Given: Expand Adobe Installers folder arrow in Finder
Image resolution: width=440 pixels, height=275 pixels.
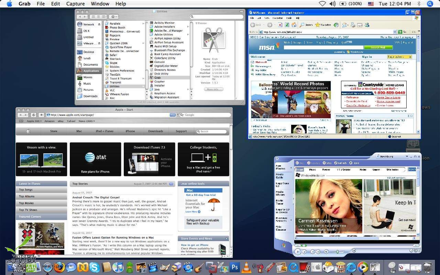Looking at the screenshot, I should (188, 26).
